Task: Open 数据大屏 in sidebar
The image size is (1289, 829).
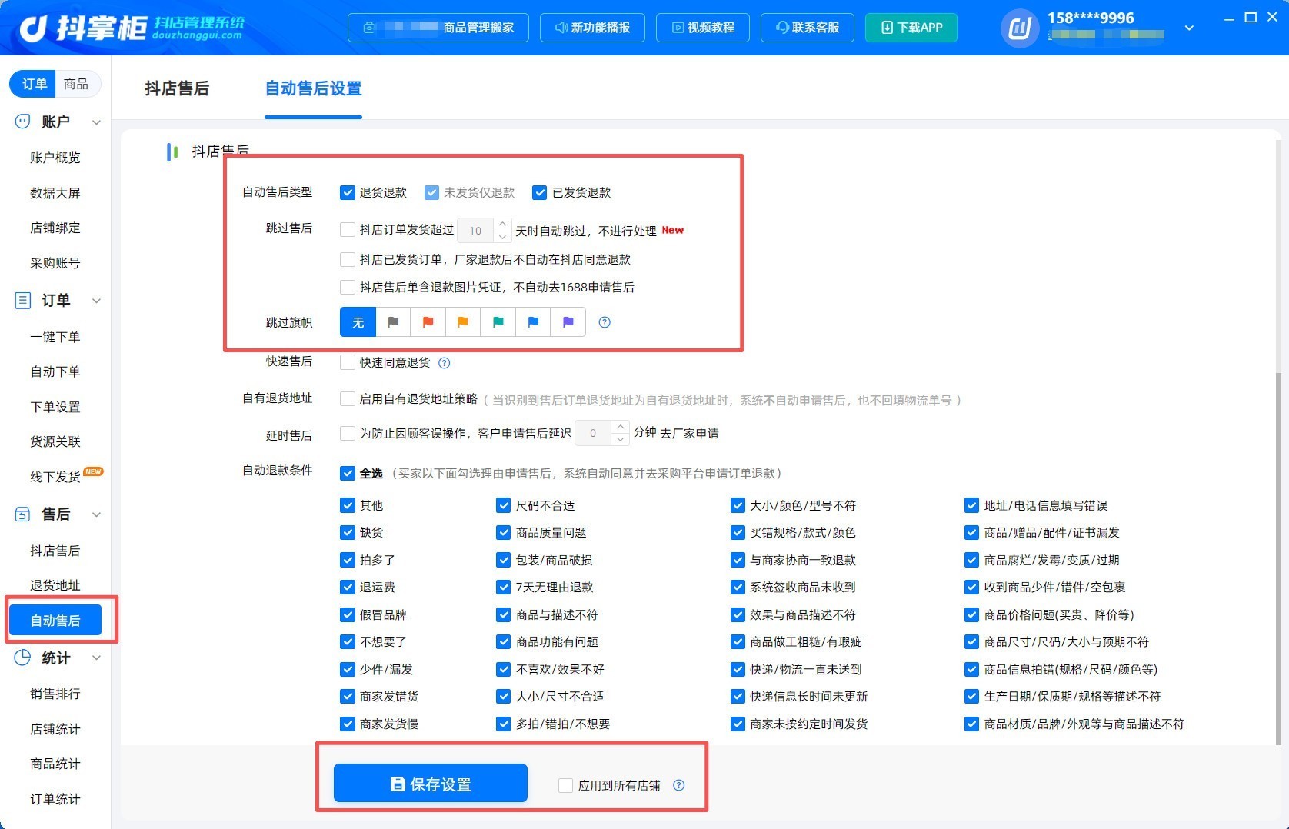Action: [x=55, y=192]
